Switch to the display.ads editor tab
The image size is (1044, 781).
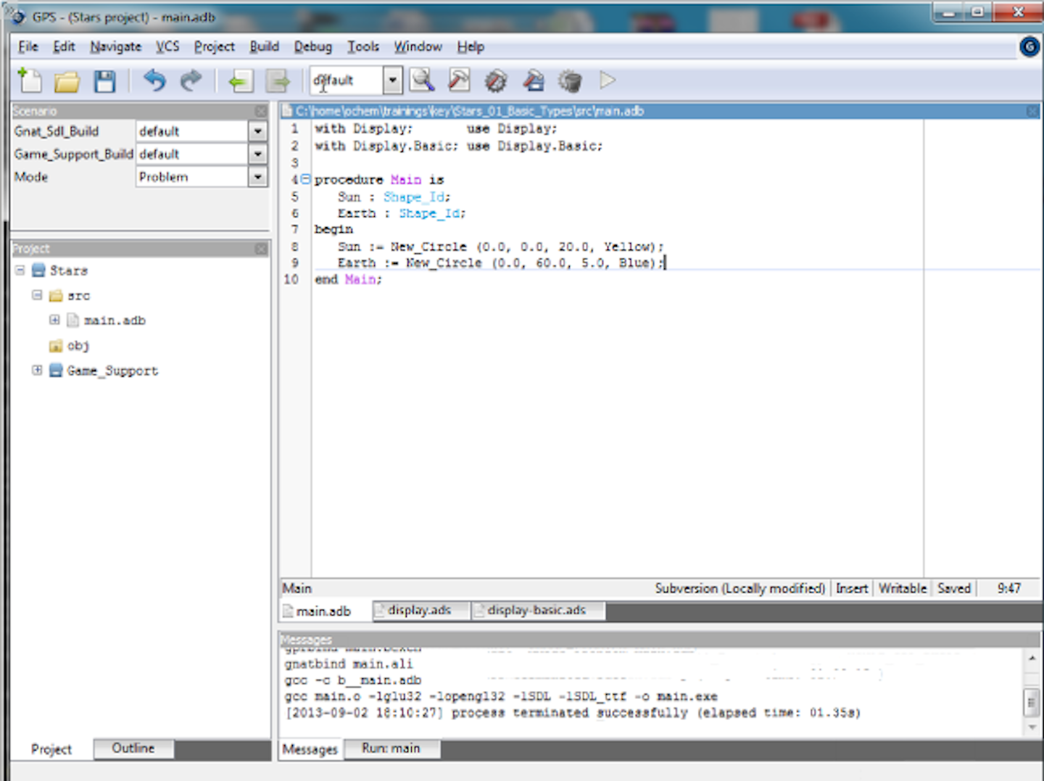[x=420, y=611]
